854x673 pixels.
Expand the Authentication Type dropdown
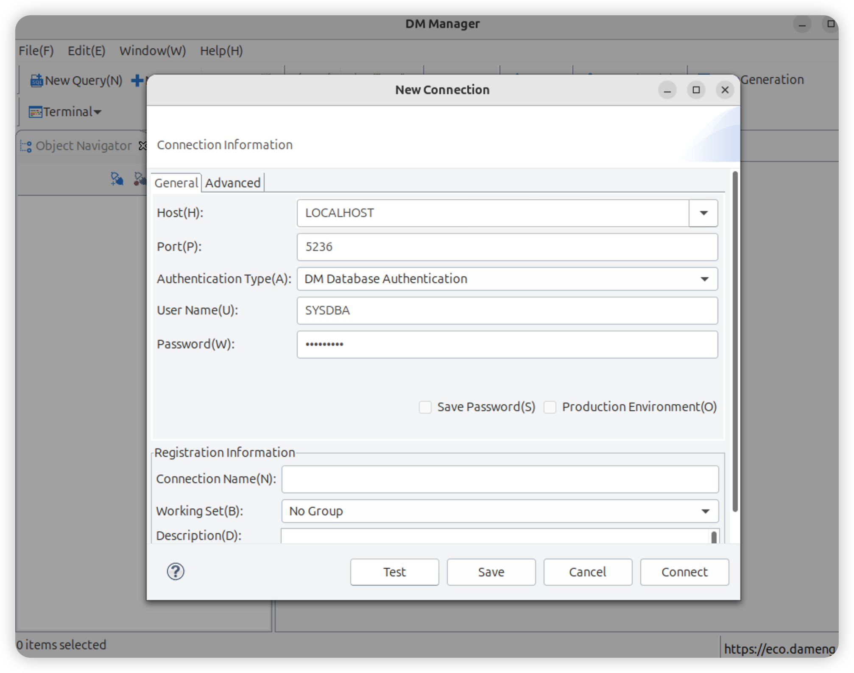point(704,279)
